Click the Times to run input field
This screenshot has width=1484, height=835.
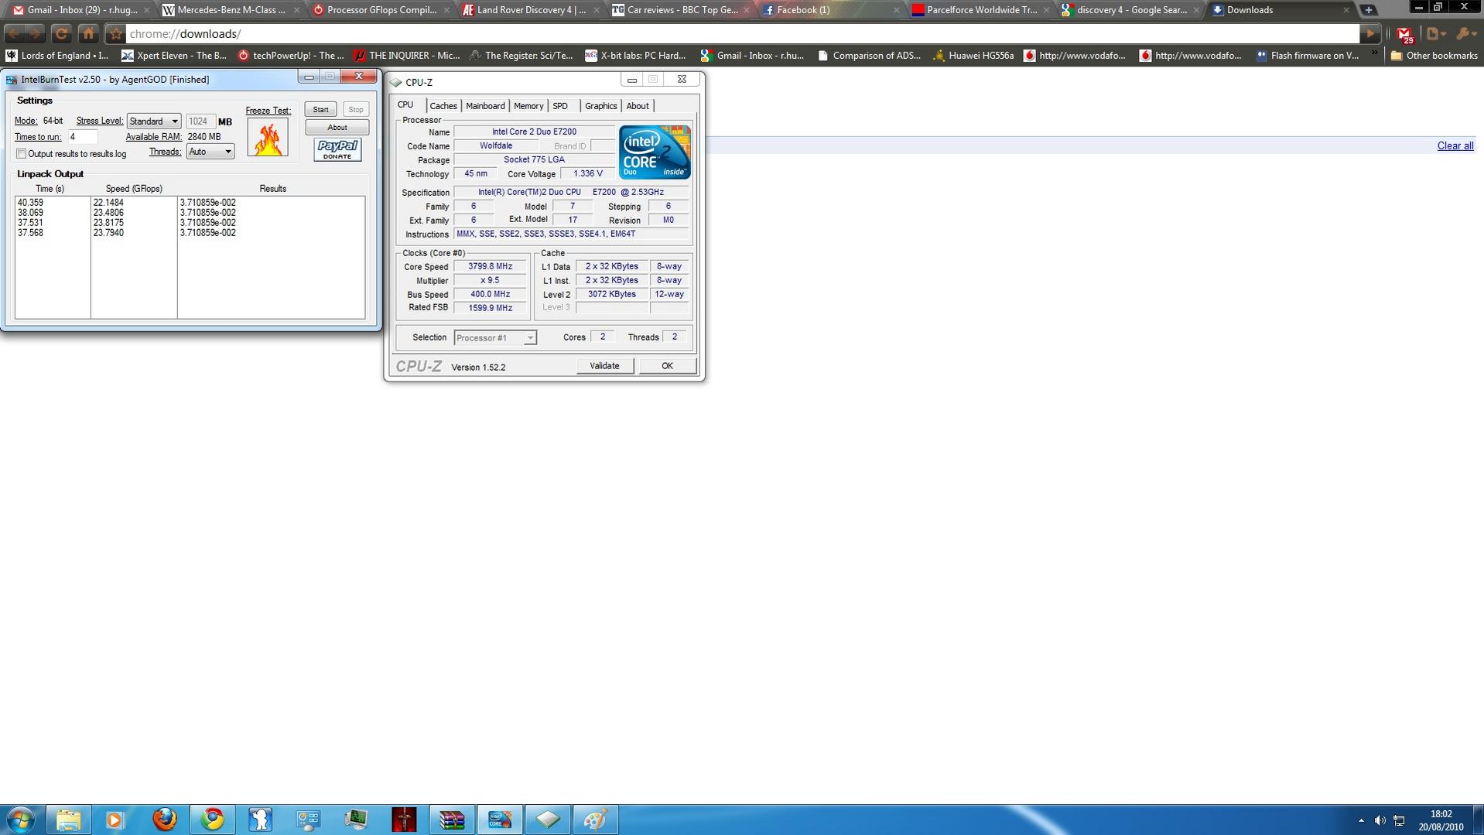click(83, 137)
